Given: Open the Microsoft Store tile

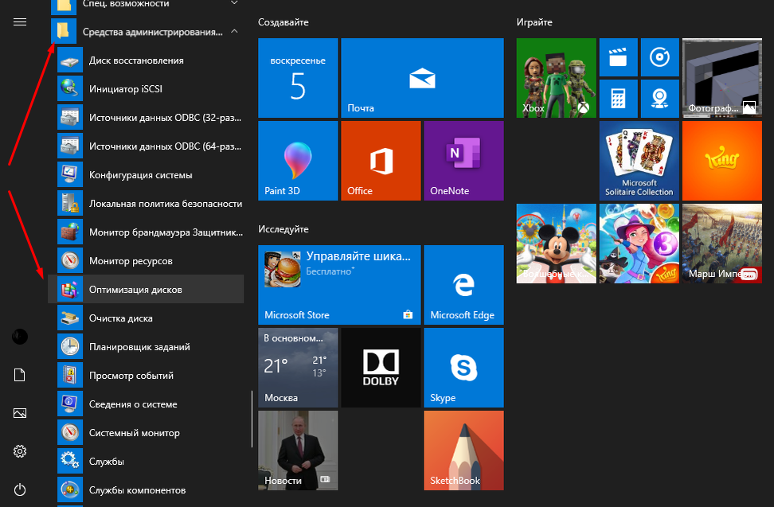Looking at the screenshot, I should tap(339, 285).
